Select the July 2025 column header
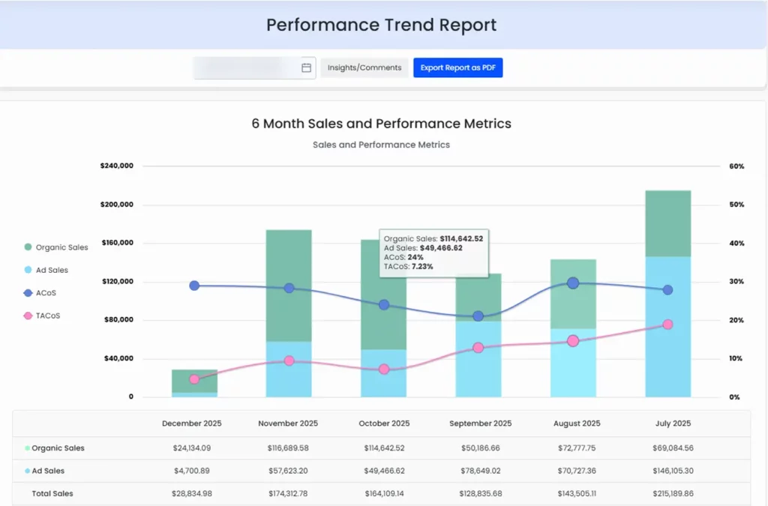 click(672, 423)
